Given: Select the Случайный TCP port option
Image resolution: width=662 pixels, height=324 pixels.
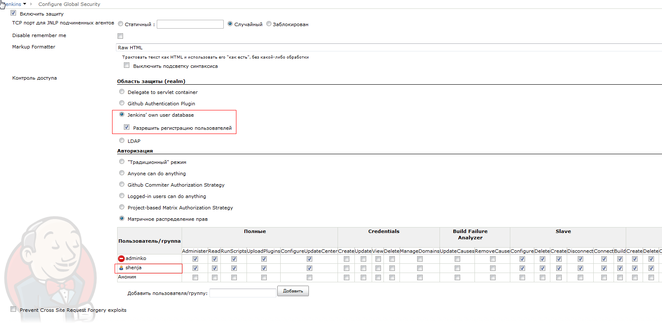Looking at the screenshot, I should (x=230, y=24).
